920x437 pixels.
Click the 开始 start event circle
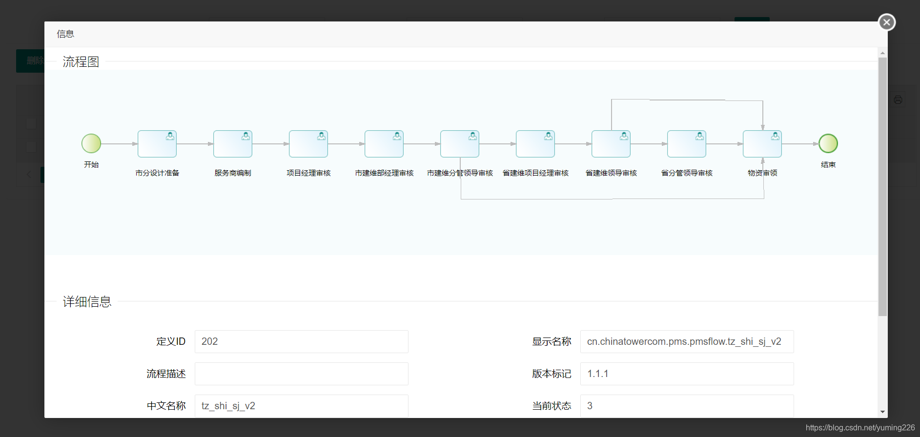point(91,143)
